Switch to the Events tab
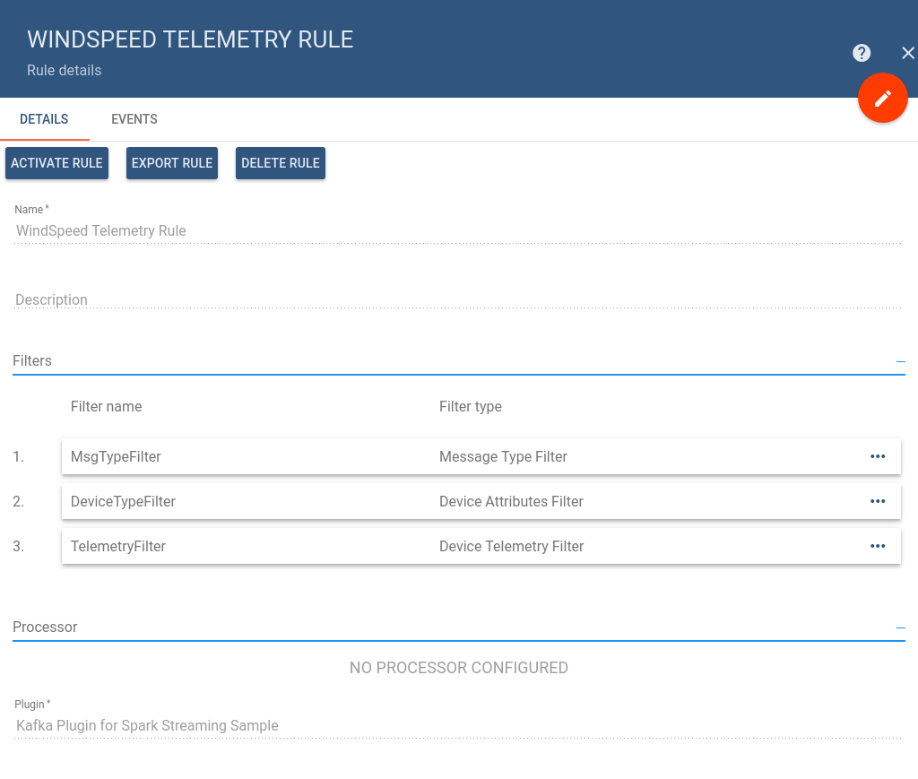Image resolution: width=918 pixels, height=779 pixels. [x=134, y=119]
